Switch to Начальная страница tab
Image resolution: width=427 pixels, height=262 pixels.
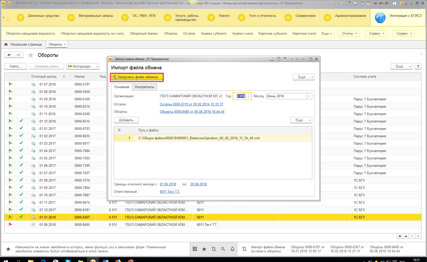[x=23, y=44]
